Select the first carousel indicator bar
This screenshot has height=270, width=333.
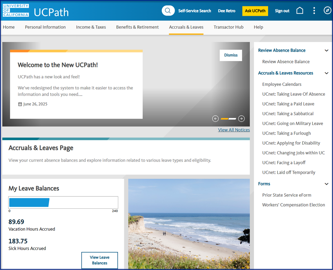point(224,119)
